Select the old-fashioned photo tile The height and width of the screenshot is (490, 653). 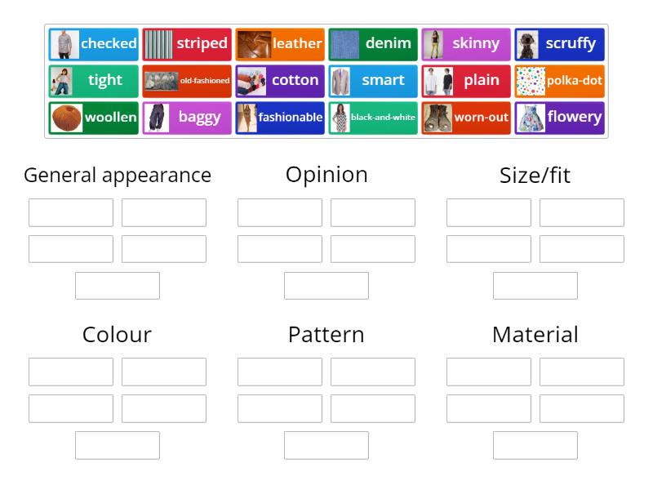point(186,80)
